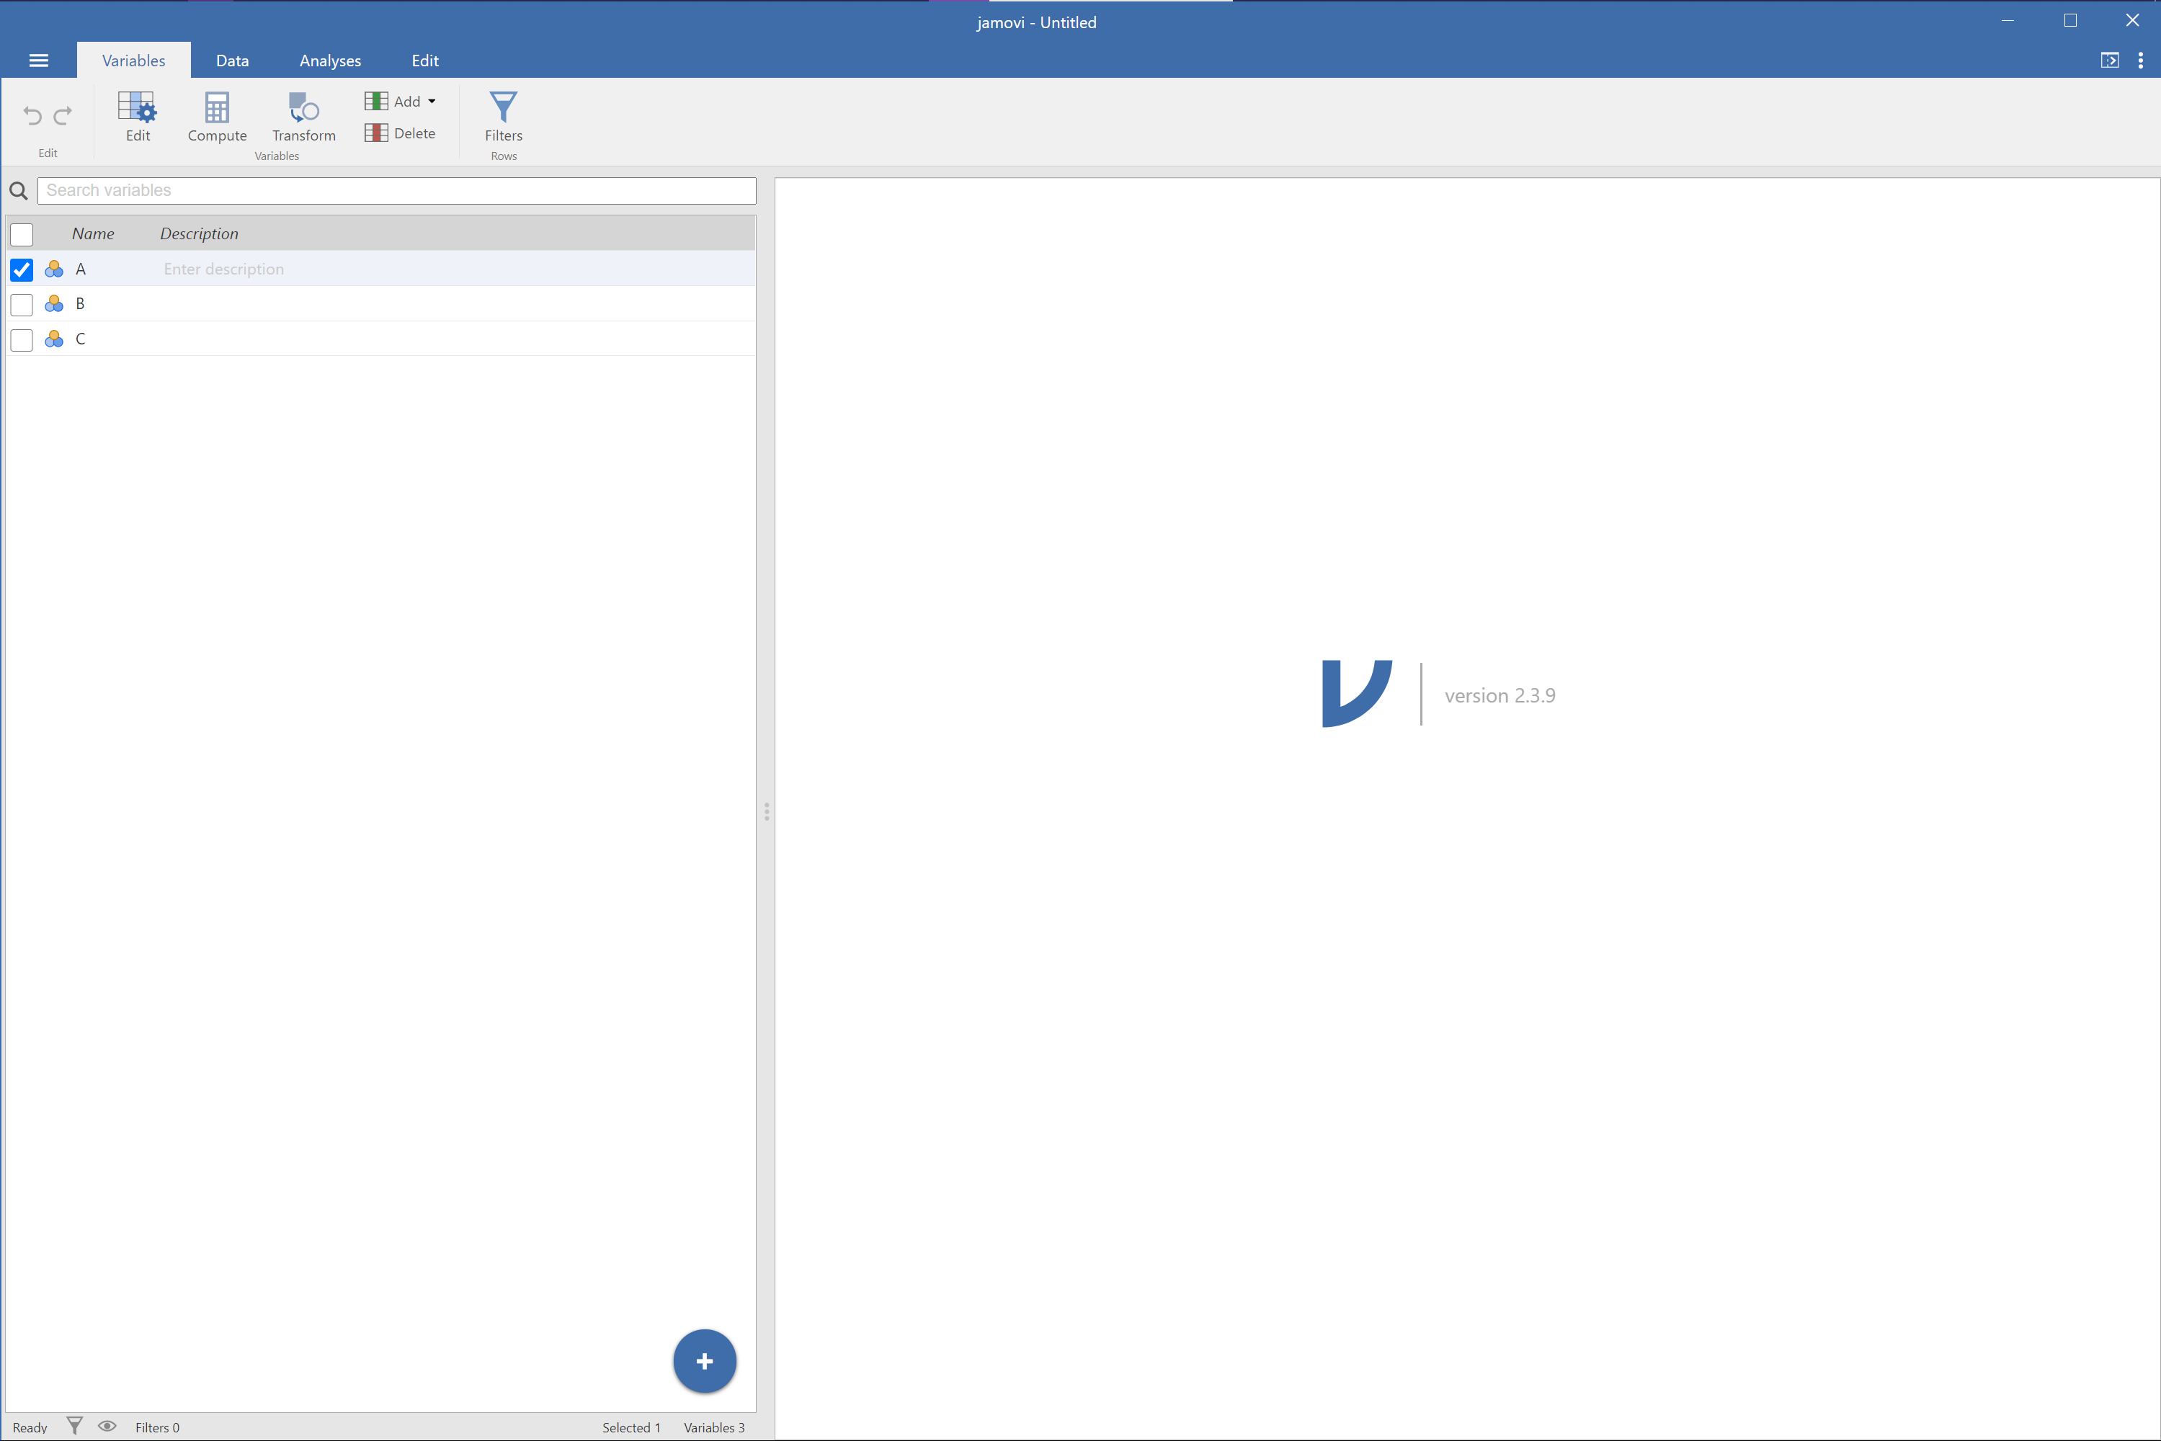The width and height of the screenshot is (2161, 1441).
Task: Open the hamburger main menu
Action: click(39, 61)
